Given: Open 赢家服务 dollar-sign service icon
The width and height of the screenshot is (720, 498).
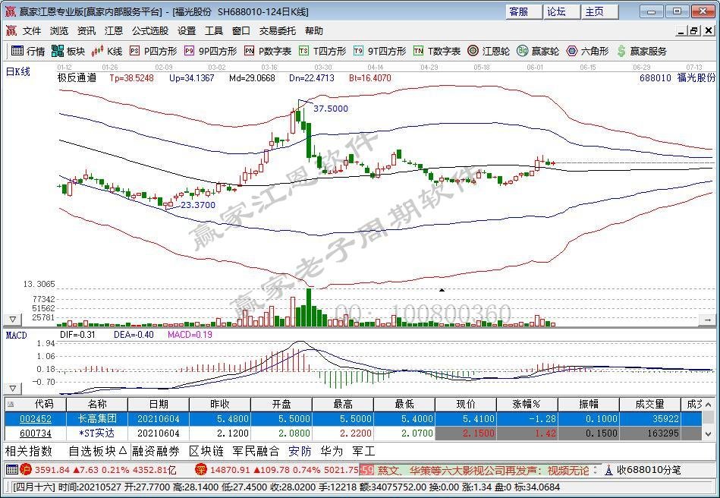Looking at the screenshot, I should (x=642, y=51).
